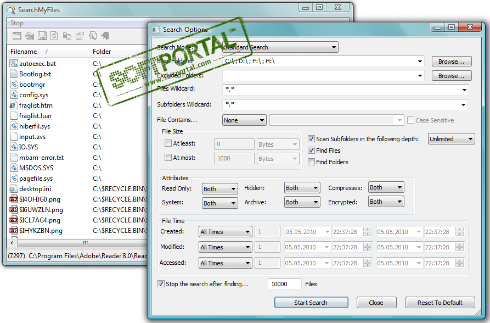The image size is (490, 323).
Task: Open the Accessed All Times dropdown
Action: 226,263
